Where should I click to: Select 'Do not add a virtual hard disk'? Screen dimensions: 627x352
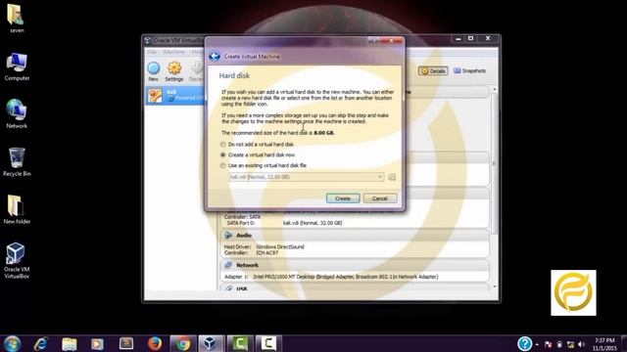258,144
